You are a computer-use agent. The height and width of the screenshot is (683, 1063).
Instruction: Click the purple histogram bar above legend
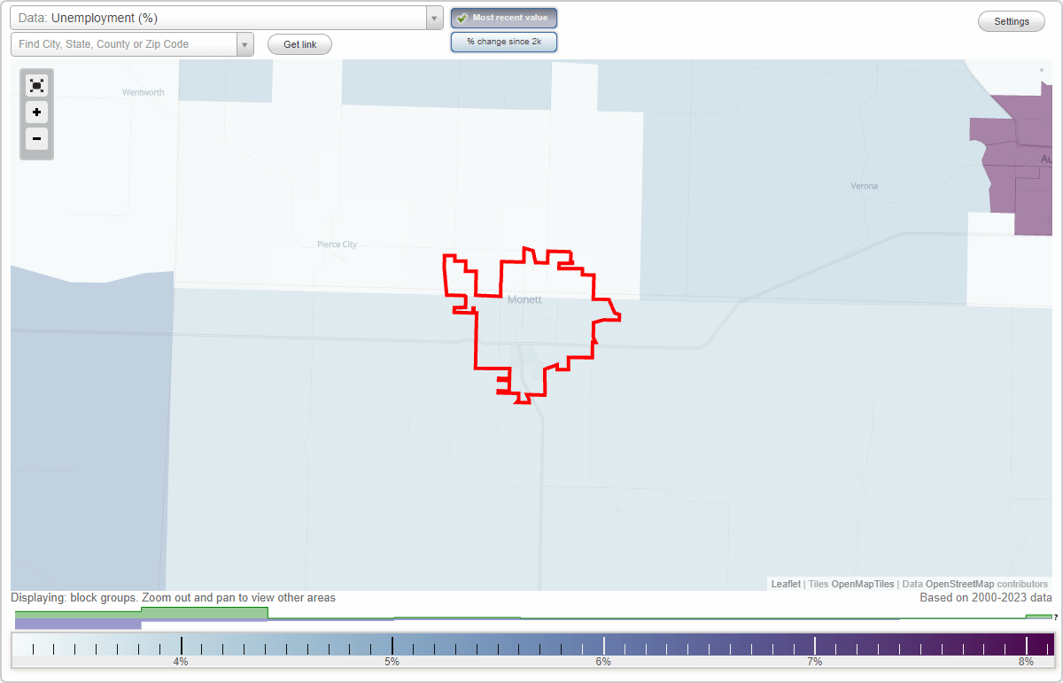(x=78, y=624)
